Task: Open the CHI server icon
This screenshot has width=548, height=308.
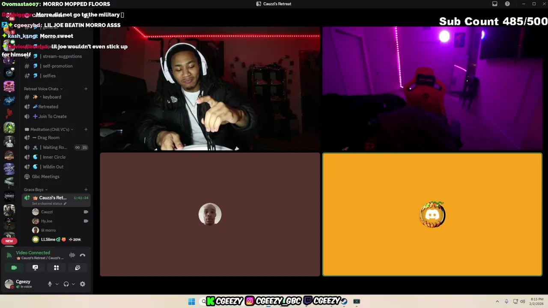Action: 9,72
